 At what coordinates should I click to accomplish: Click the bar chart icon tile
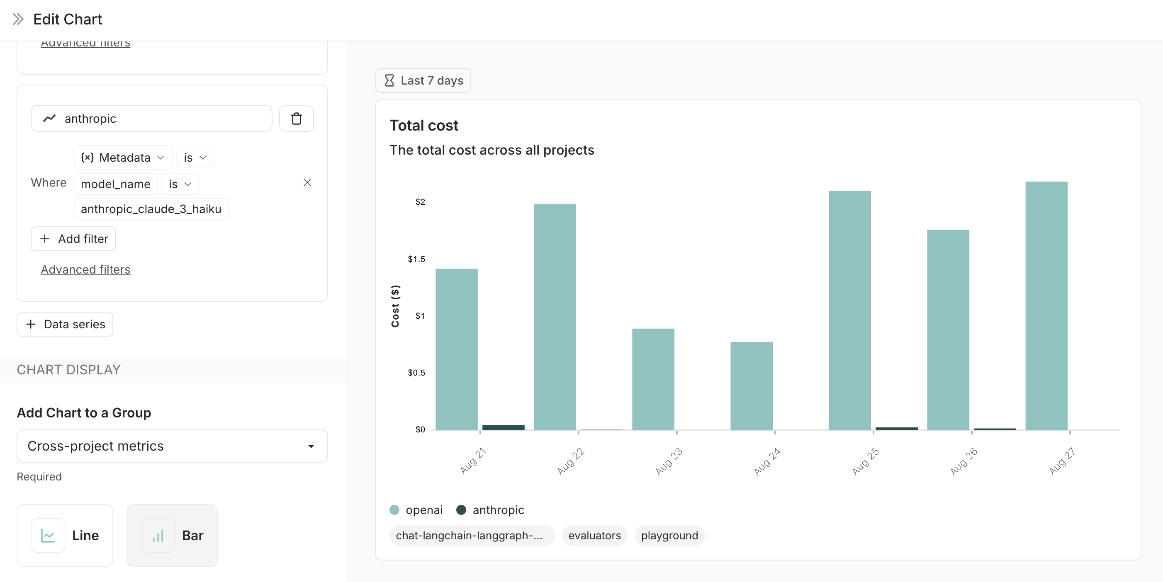(158, 536)
